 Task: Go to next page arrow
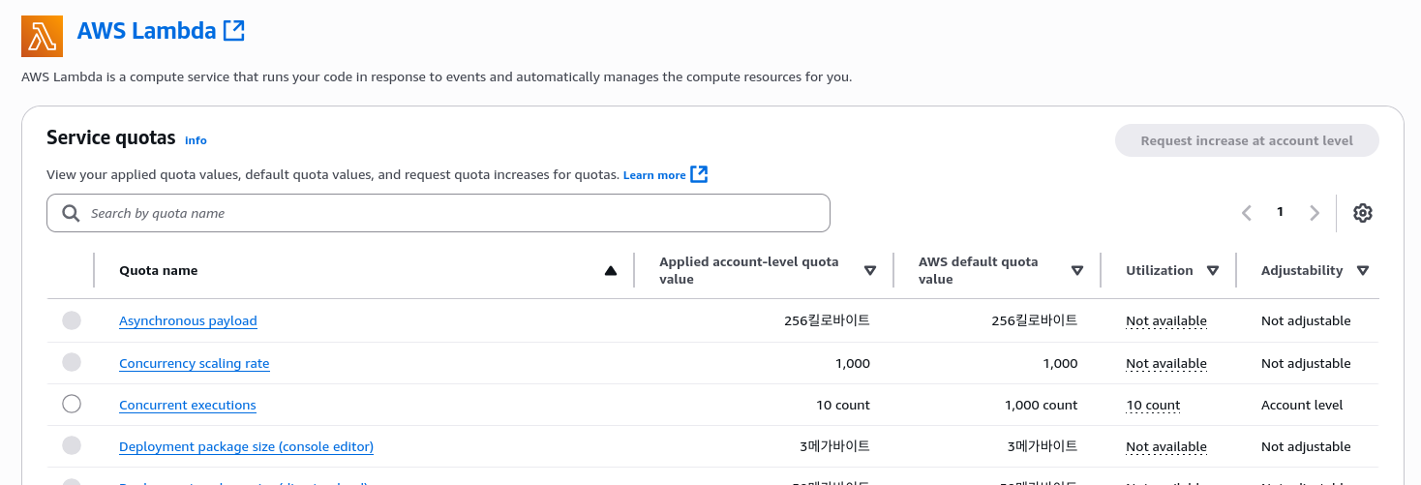(x=1314, y=213)
